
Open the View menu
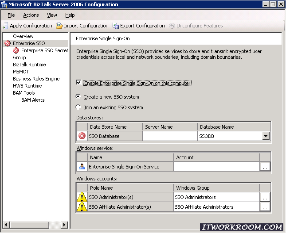pos(52,15)
